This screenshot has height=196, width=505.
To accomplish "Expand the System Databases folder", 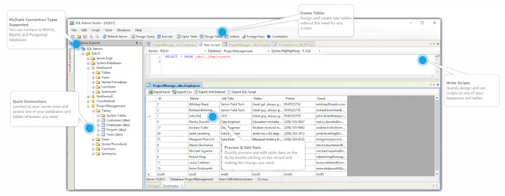I will [88, 63].
